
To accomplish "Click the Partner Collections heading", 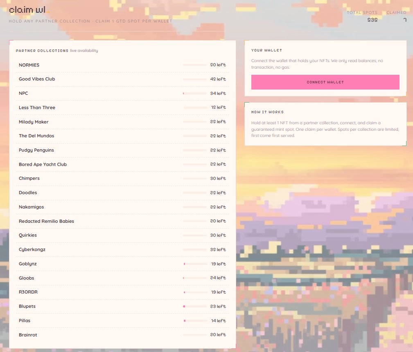I will tap(42, 51).
